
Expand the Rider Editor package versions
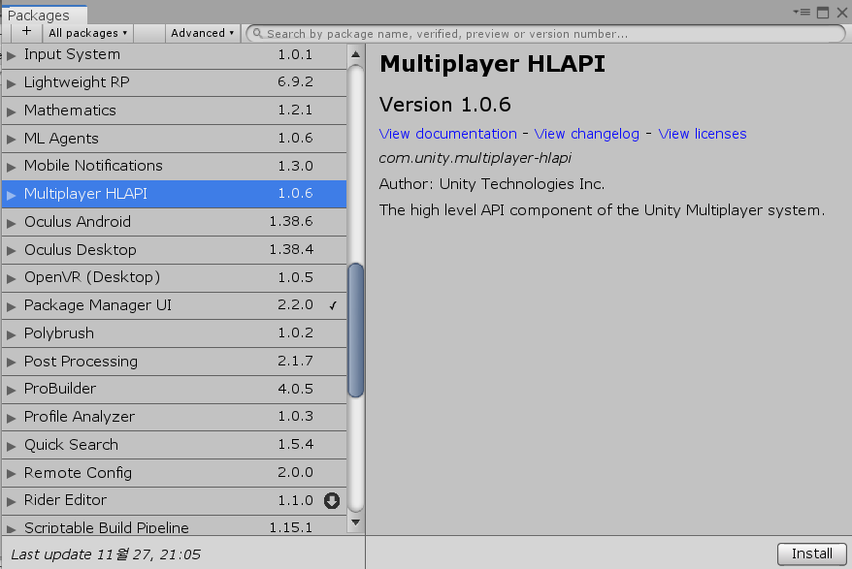pos(11,501)
